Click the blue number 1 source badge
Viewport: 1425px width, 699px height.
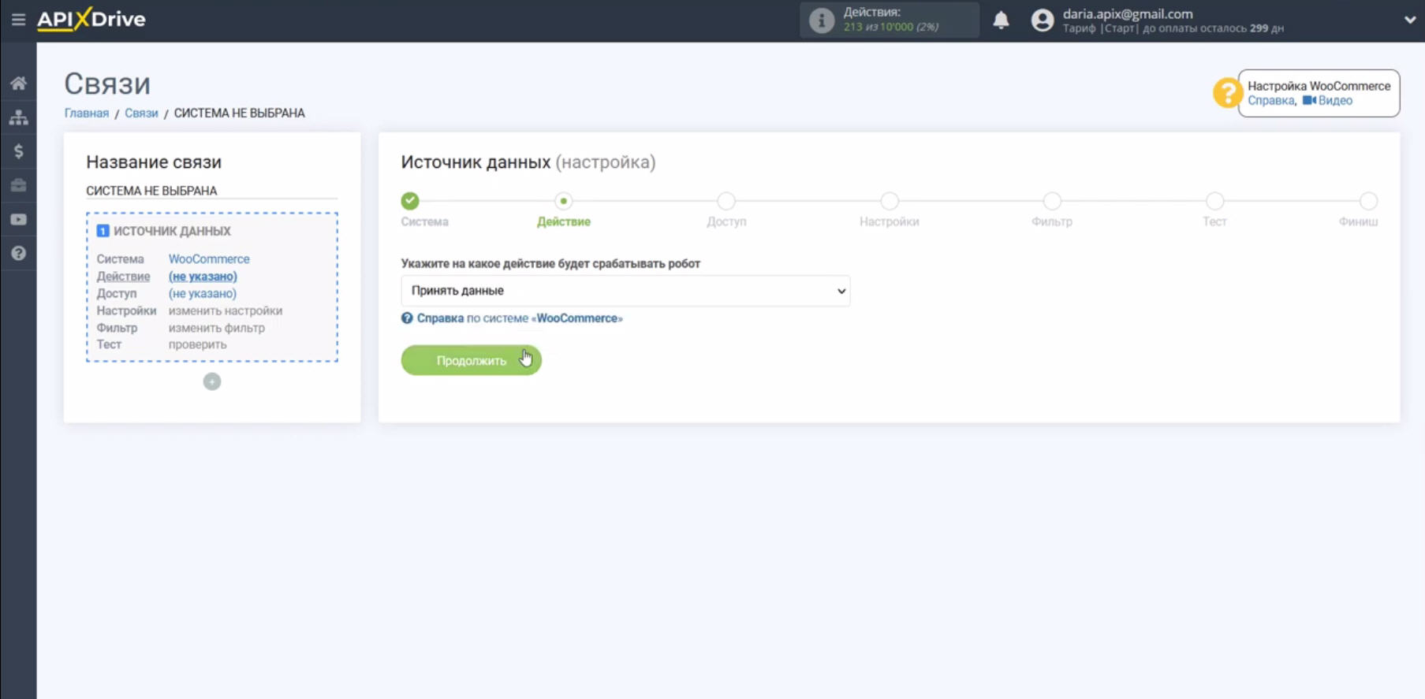tap(103, 231)
